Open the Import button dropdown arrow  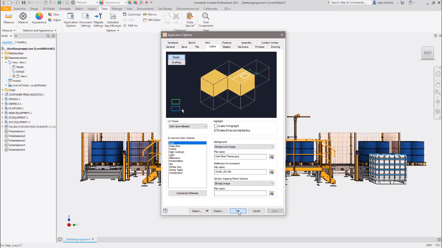pos(207,211)
